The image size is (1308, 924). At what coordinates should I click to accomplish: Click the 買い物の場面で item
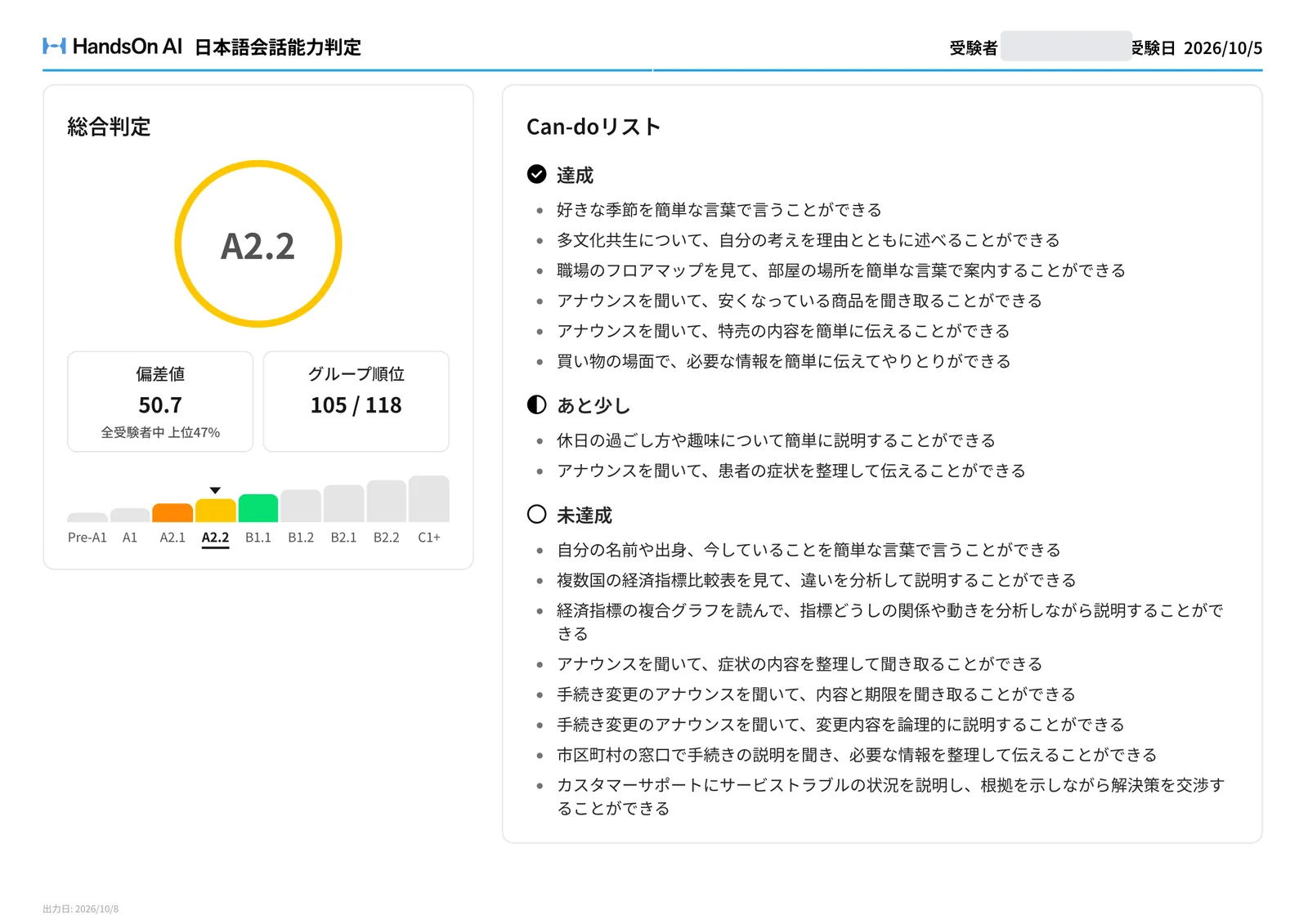coord(784,361)
